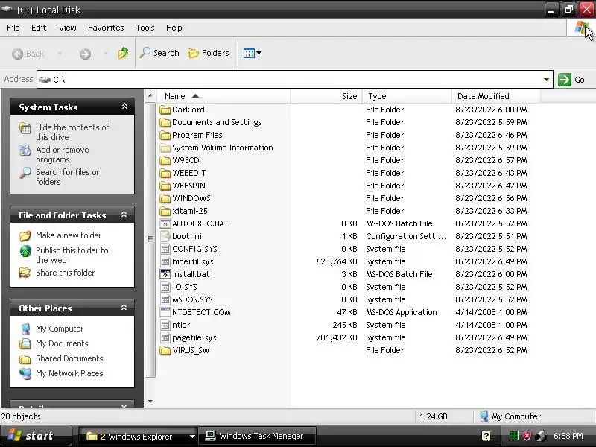Open My Computer in Other Places

[60, 329]
